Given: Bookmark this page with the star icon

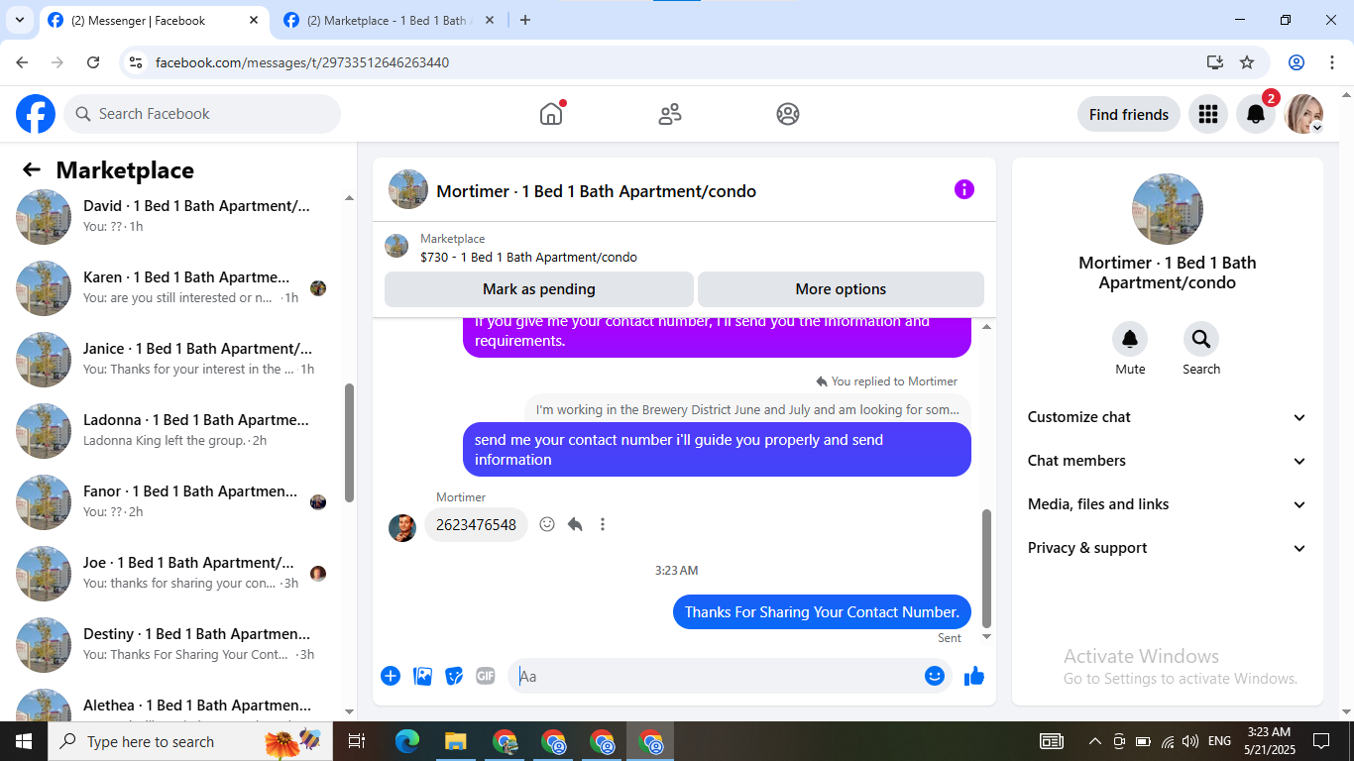Looking at the screenshot, I should [1247, 62].
